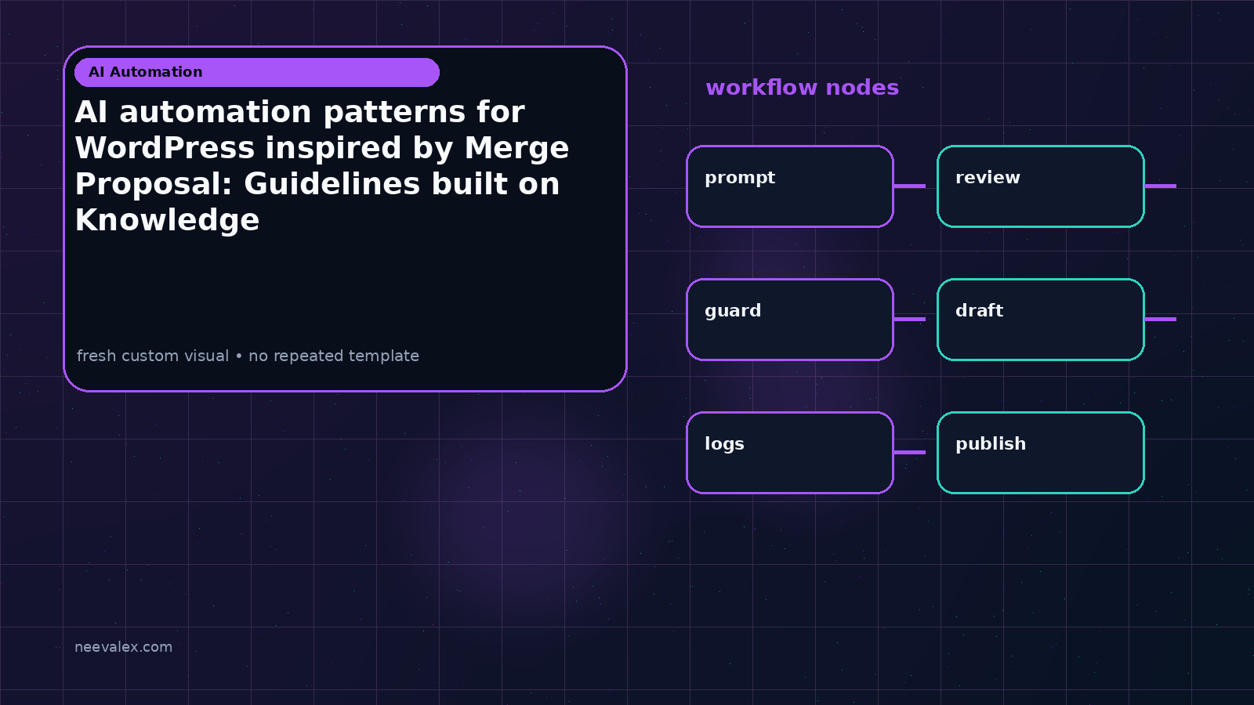The width and height of the screenshot is (1254, 705).
Task: Select the prompt workflow node
Action: [x=790, y=186]
